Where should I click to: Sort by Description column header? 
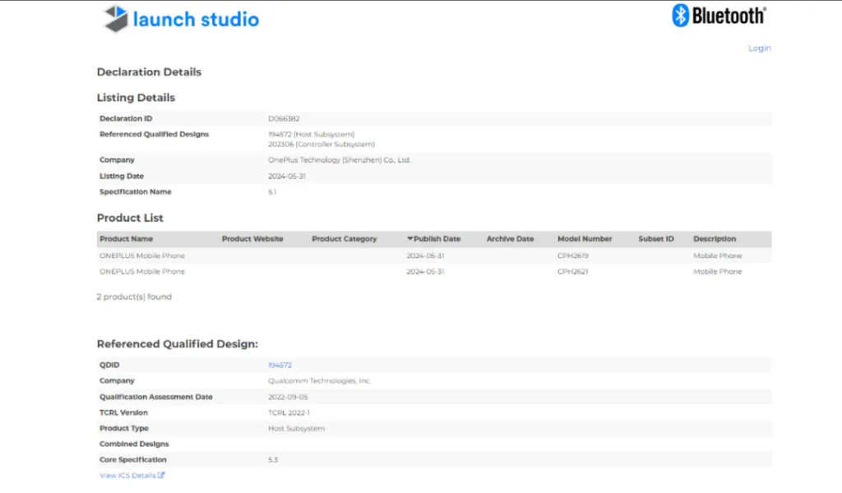[715, 239]
